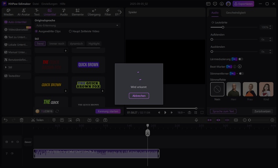Open the user account avatar
The width and height of the screenshot is (278, 168).
[228, 4]
